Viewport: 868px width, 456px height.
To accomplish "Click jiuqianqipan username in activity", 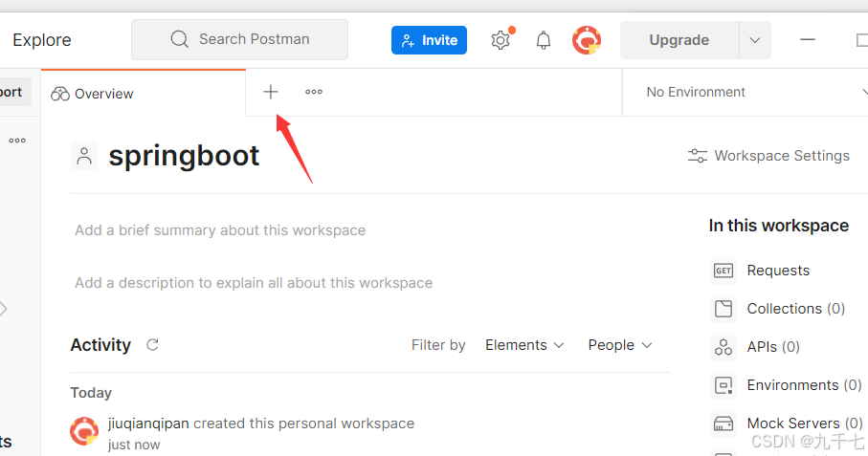I will pyautogui.click(x=148, y=423).
